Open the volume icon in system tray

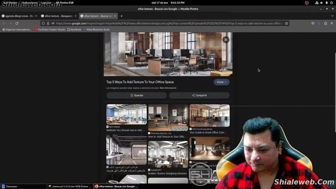[x=321, y=3]
